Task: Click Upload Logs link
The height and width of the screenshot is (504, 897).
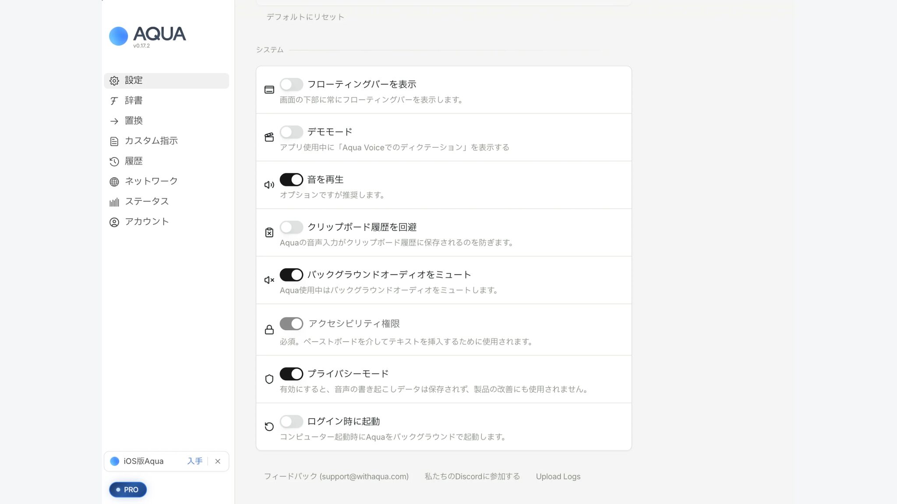Action: point(558,476)
